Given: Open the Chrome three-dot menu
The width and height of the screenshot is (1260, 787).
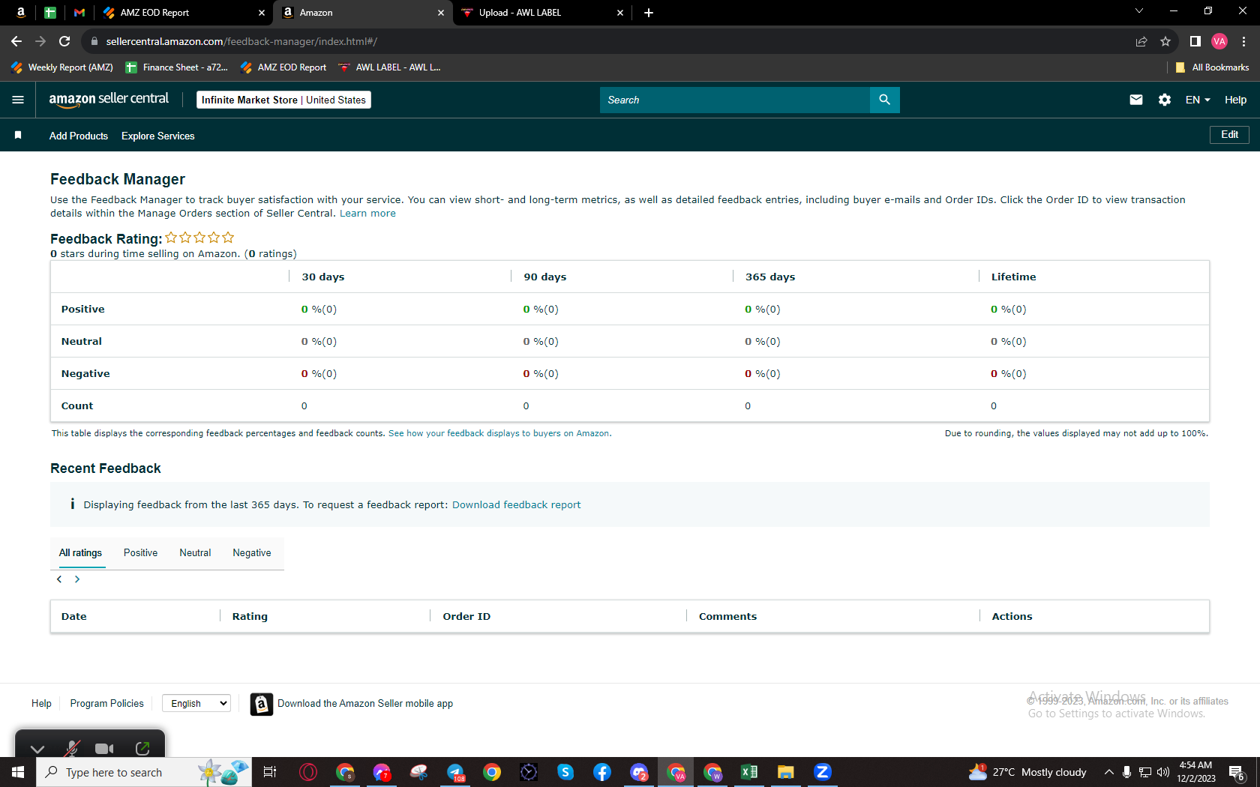Looking at the screenshot, I should (1243, 41).
